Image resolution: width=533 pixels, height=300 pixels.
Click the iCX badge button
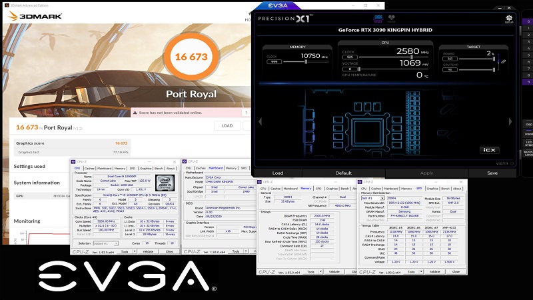click(489, 150)
